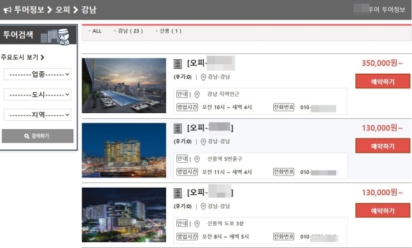
Task: Click the text 강남 지역인근
Action: [223, 94]
